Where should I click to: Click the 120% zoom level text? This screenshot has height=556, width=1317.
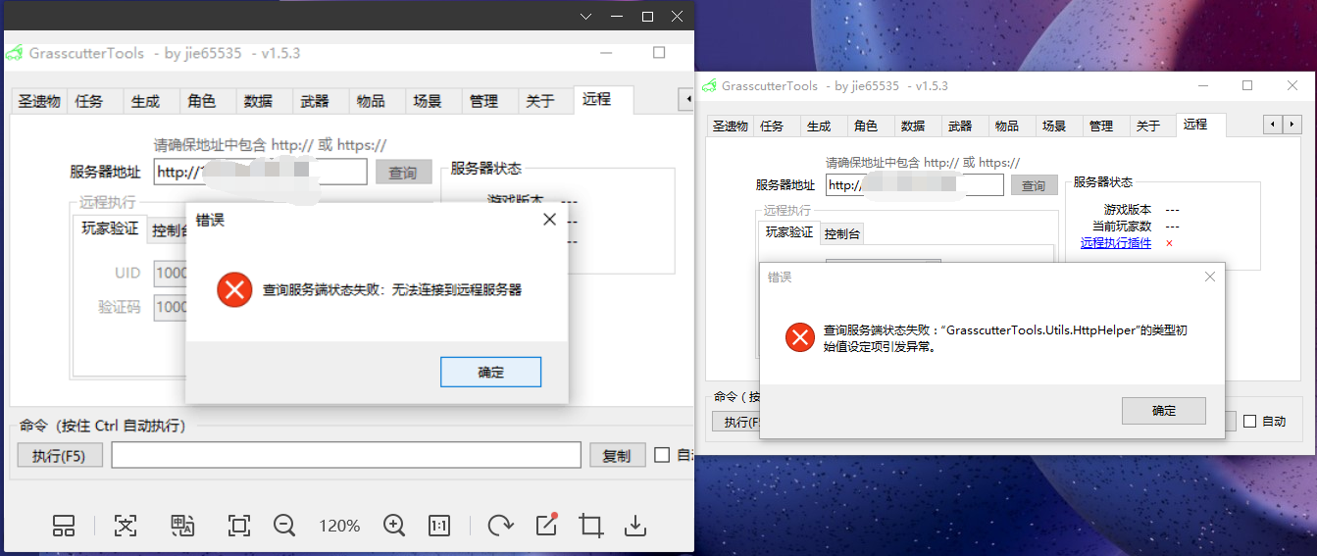(339, 526)
